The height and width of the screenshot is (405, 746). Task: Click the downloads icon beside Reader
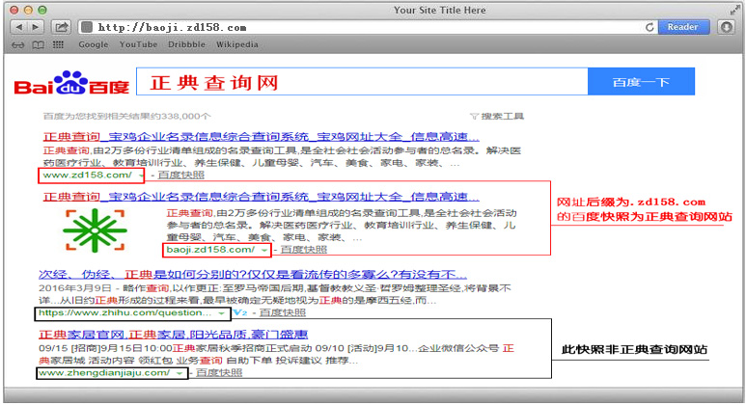click(x=726, y=27)
